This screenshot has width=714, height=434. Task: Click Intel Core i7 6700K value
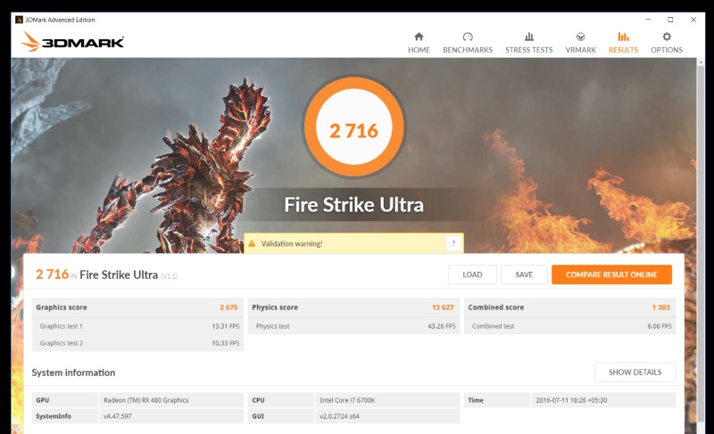tap(347, 400)
